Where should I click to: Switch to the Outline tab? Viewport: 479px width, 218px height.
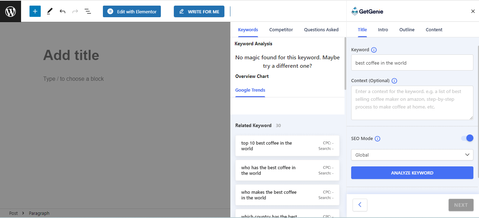pos(407,29)
